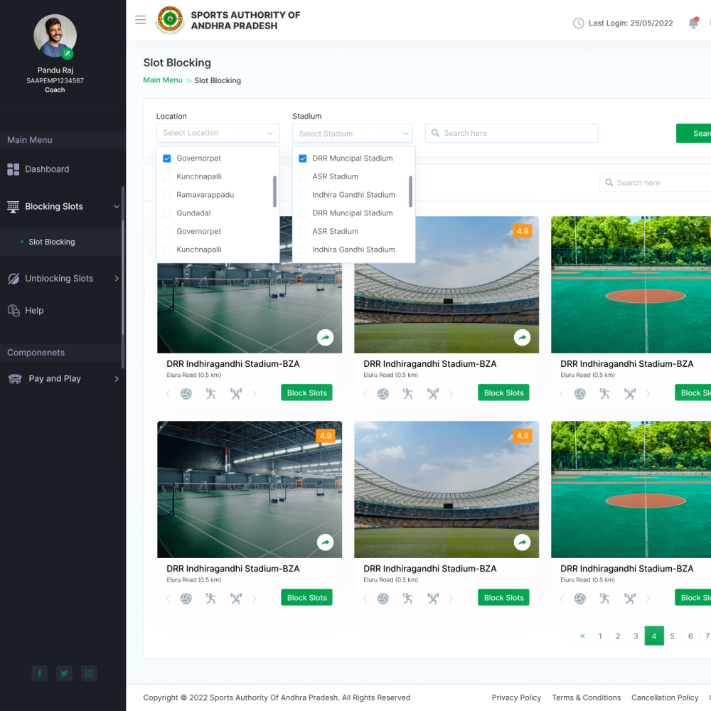The image size is (711, 711).
Task: Check the second DRR Muncipal Stadium checkbox
Action: pyautogui.click(x=303, y=213)
